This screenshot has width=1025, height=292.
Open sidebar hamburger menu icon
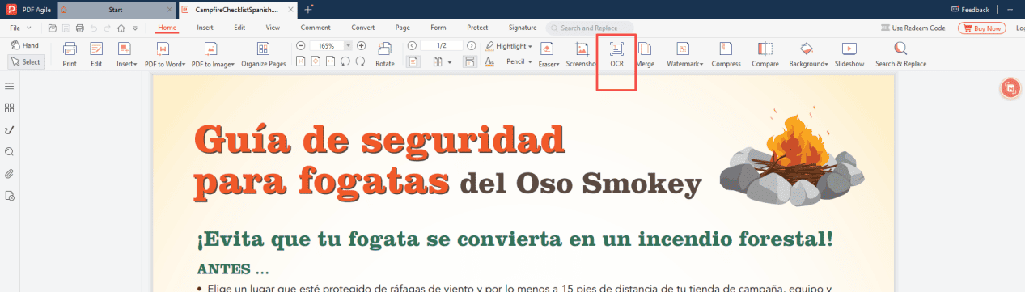tap(10, 86)
